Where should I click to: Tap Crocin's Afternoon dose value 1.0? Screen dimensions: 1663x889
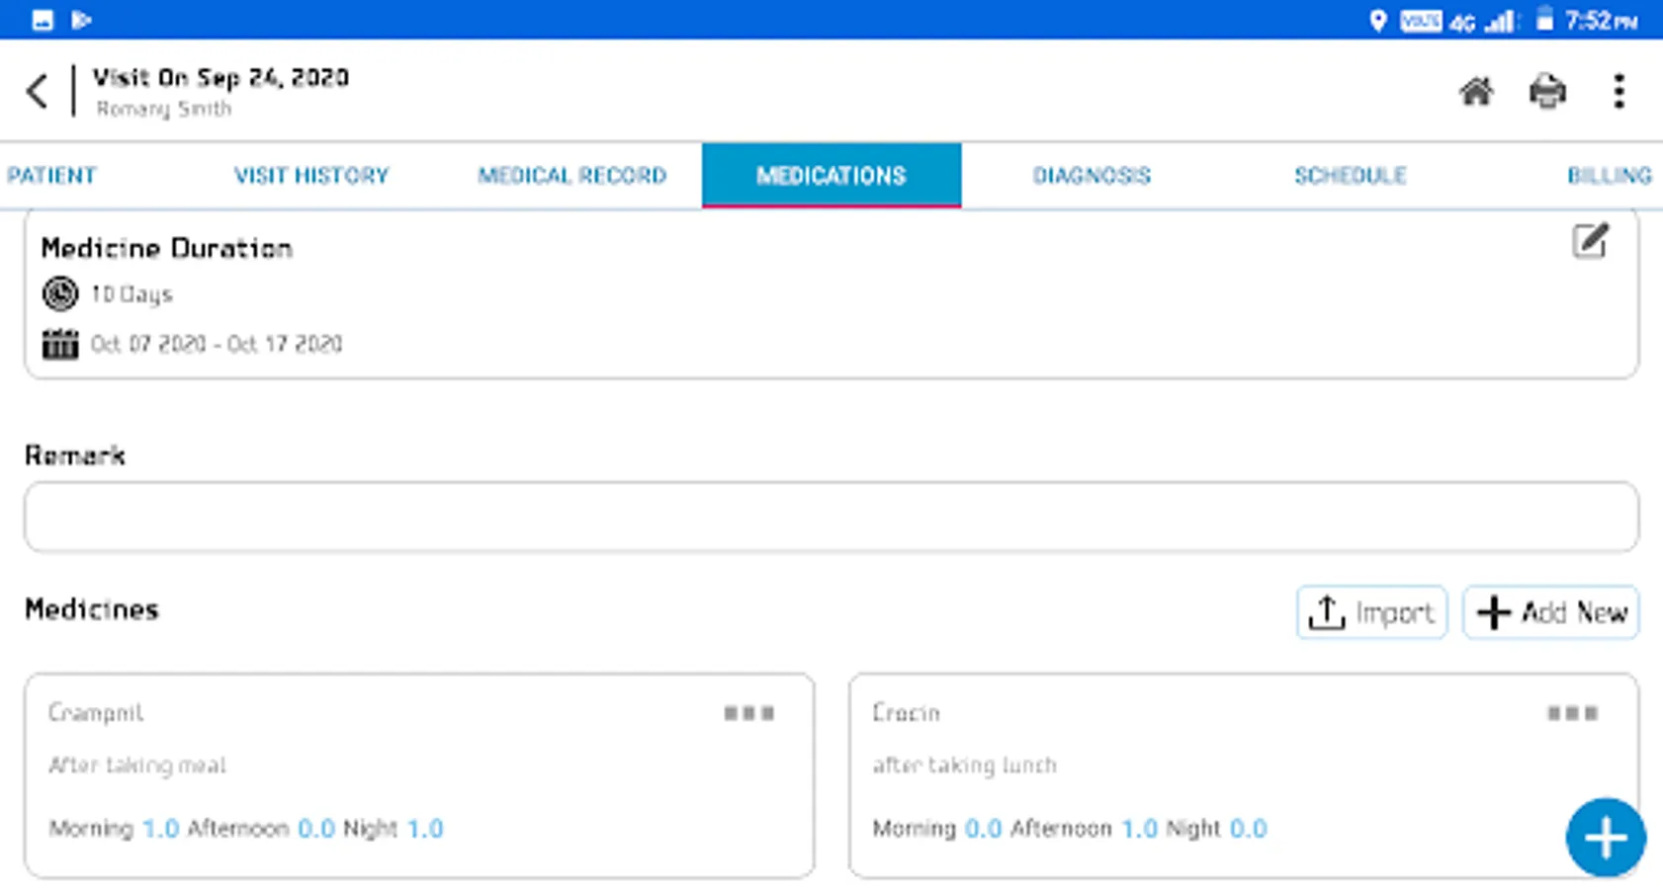coord(1139,829)
